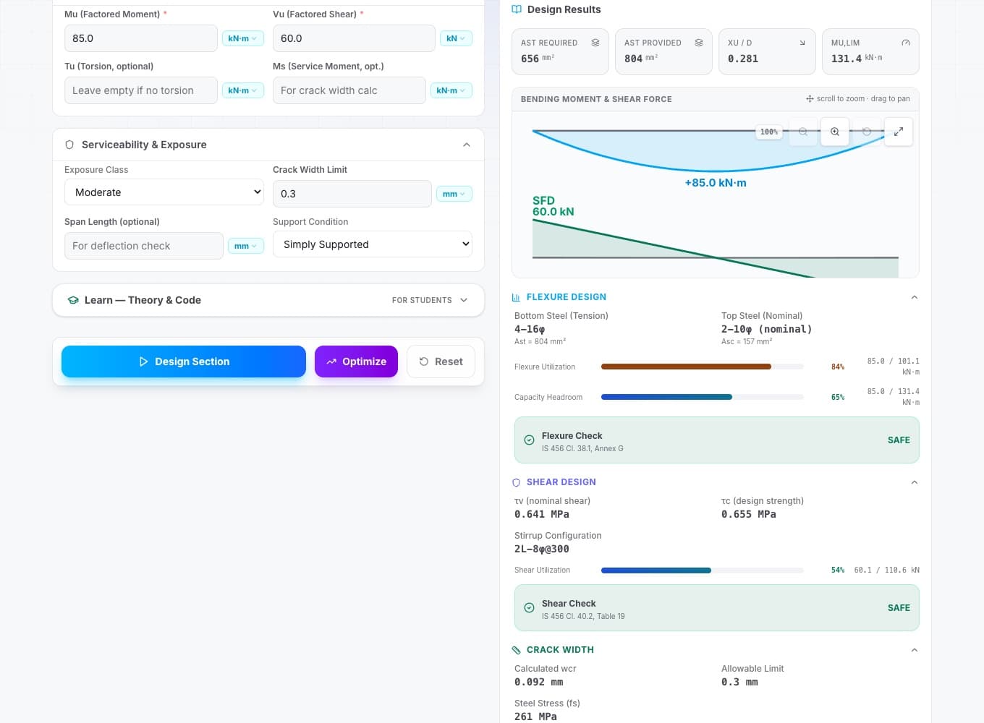Change the Mu moment unit from kN·m
This screenshot has height=723, width=984.
(242, 38)
